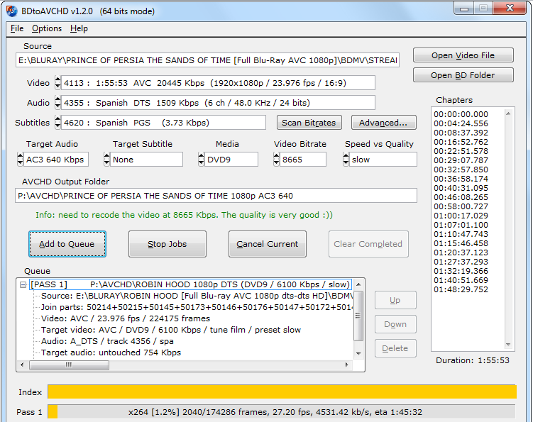
Task: Open the Advanced settings dialog
Action: [x=383, y=123]
